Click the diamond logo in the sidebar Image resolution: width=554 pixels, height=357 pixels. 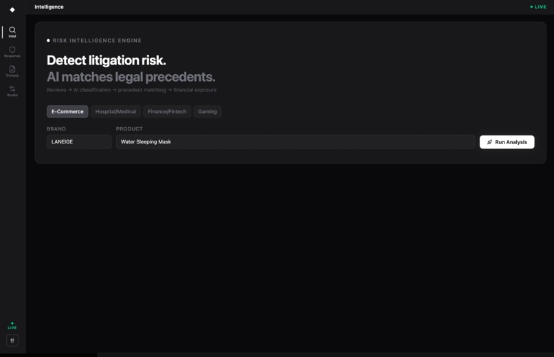pos(12,10)
